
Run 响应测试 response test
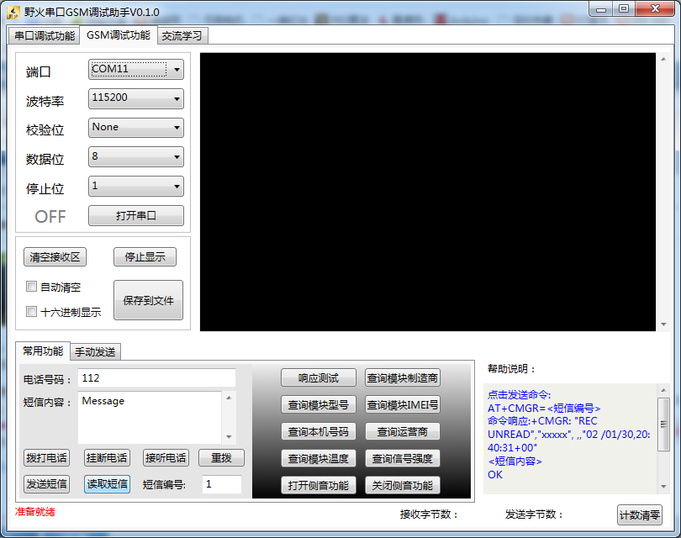[320, 377]
